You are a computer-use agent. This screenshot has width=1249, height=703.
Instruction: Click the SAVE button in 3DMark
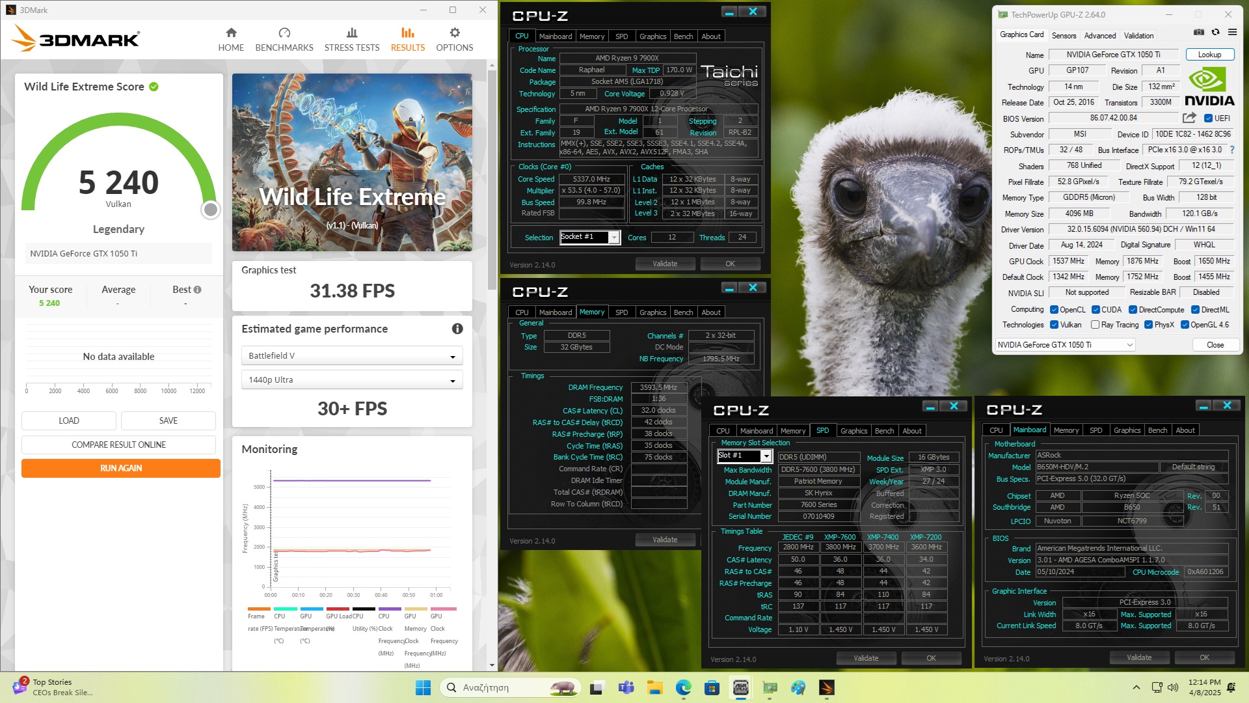(x=168, y=420)
